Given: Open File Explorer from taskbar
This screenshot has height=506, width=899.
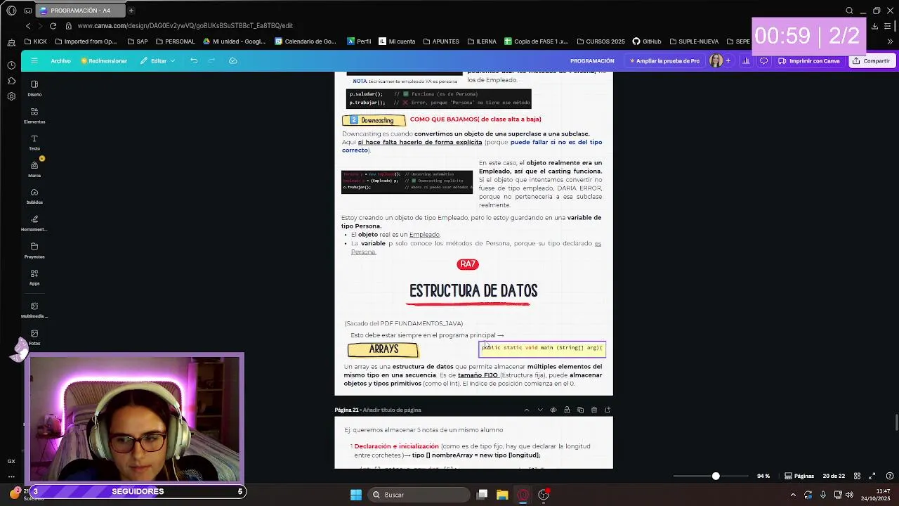Looking at the screenshot, I should click(502, 495).
